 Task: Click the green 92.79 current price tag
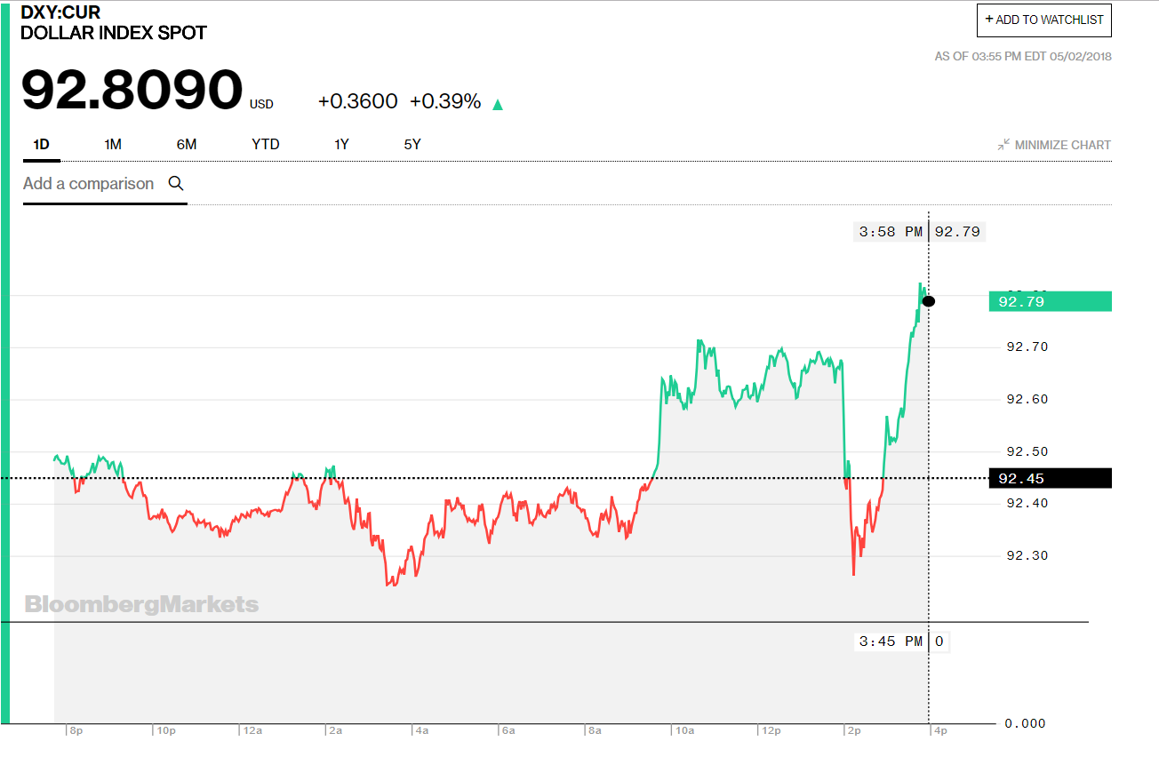[1050, 301]
